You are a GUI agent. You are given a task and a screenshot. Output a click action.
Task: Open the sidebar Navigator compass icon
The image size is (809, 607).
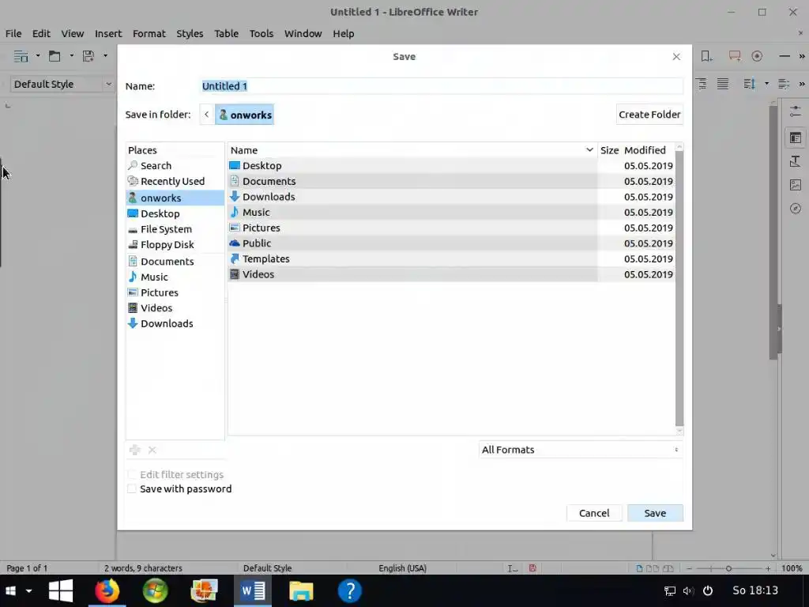point(795,209)
